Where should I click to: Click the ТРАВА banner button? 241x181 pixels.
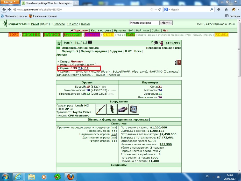tap(130, 34)
